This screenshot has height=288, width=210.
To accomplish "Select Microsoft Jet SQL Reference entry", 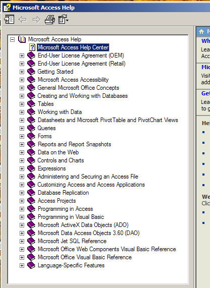I will [x=72, y=242].
